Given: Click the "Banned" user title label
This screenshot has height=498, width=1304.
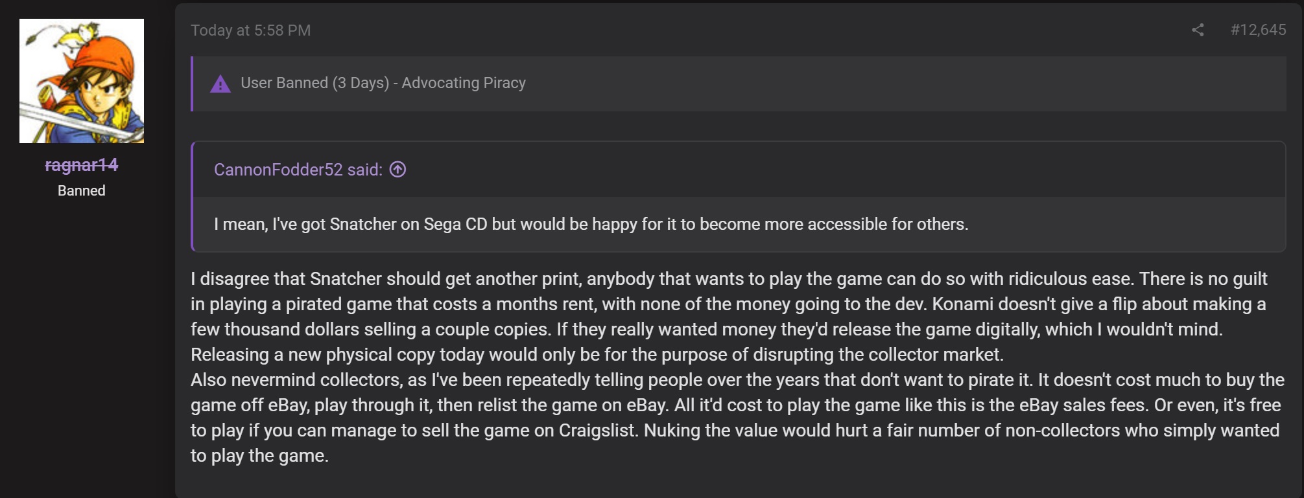Looking at the screenshot, I should [82, 191].
